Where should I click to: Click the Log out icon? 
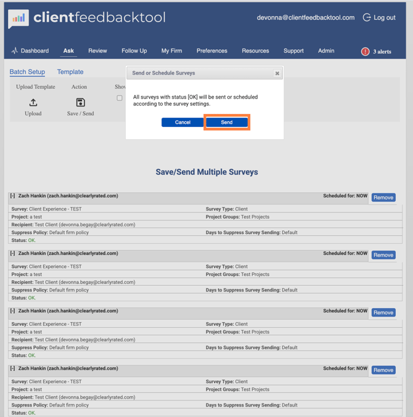tap(367, 18)
